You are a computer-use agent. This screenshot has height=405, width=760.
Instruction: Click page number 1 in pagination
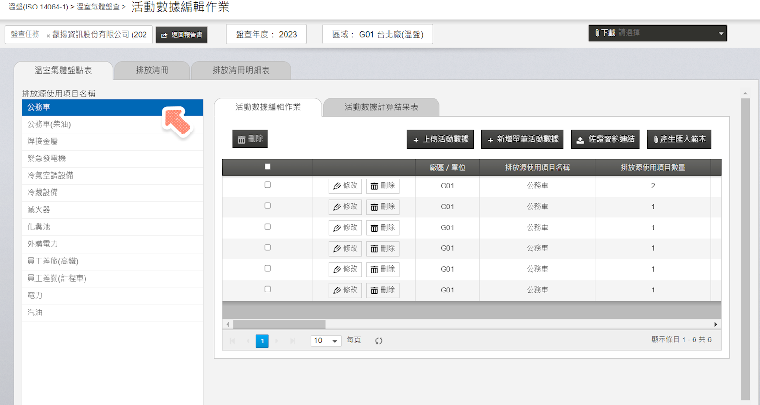click(262, 341)
